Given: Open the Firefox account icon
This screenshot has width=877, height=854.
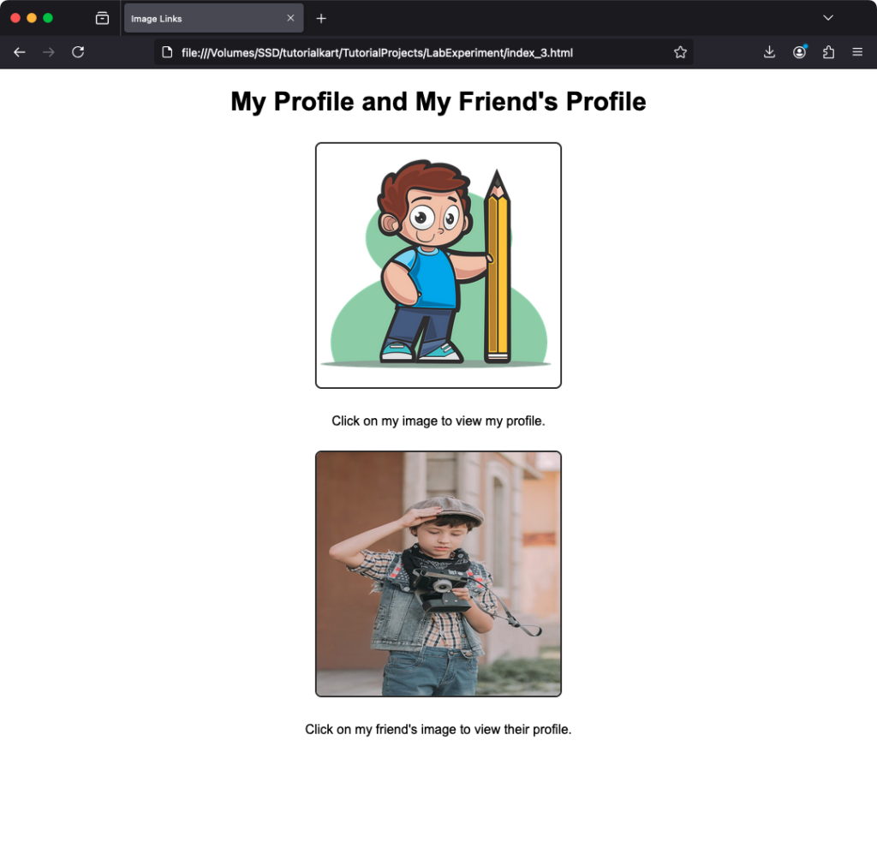Looking at the screenshot, I should pyautogui.click(x=799, y=52).
